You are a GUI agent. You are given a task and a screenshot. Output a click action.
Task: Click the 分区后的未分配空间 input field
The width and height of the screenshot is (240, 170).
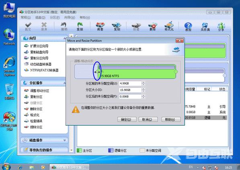(130, 97)
